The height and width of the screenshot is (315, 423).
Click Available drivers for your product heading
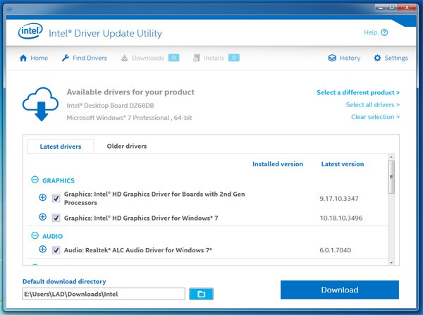click(x=130, y=92)
